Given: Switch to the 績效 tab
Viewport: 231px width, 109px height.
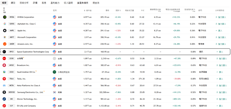Looking at the screenshot, I should 13,3.
